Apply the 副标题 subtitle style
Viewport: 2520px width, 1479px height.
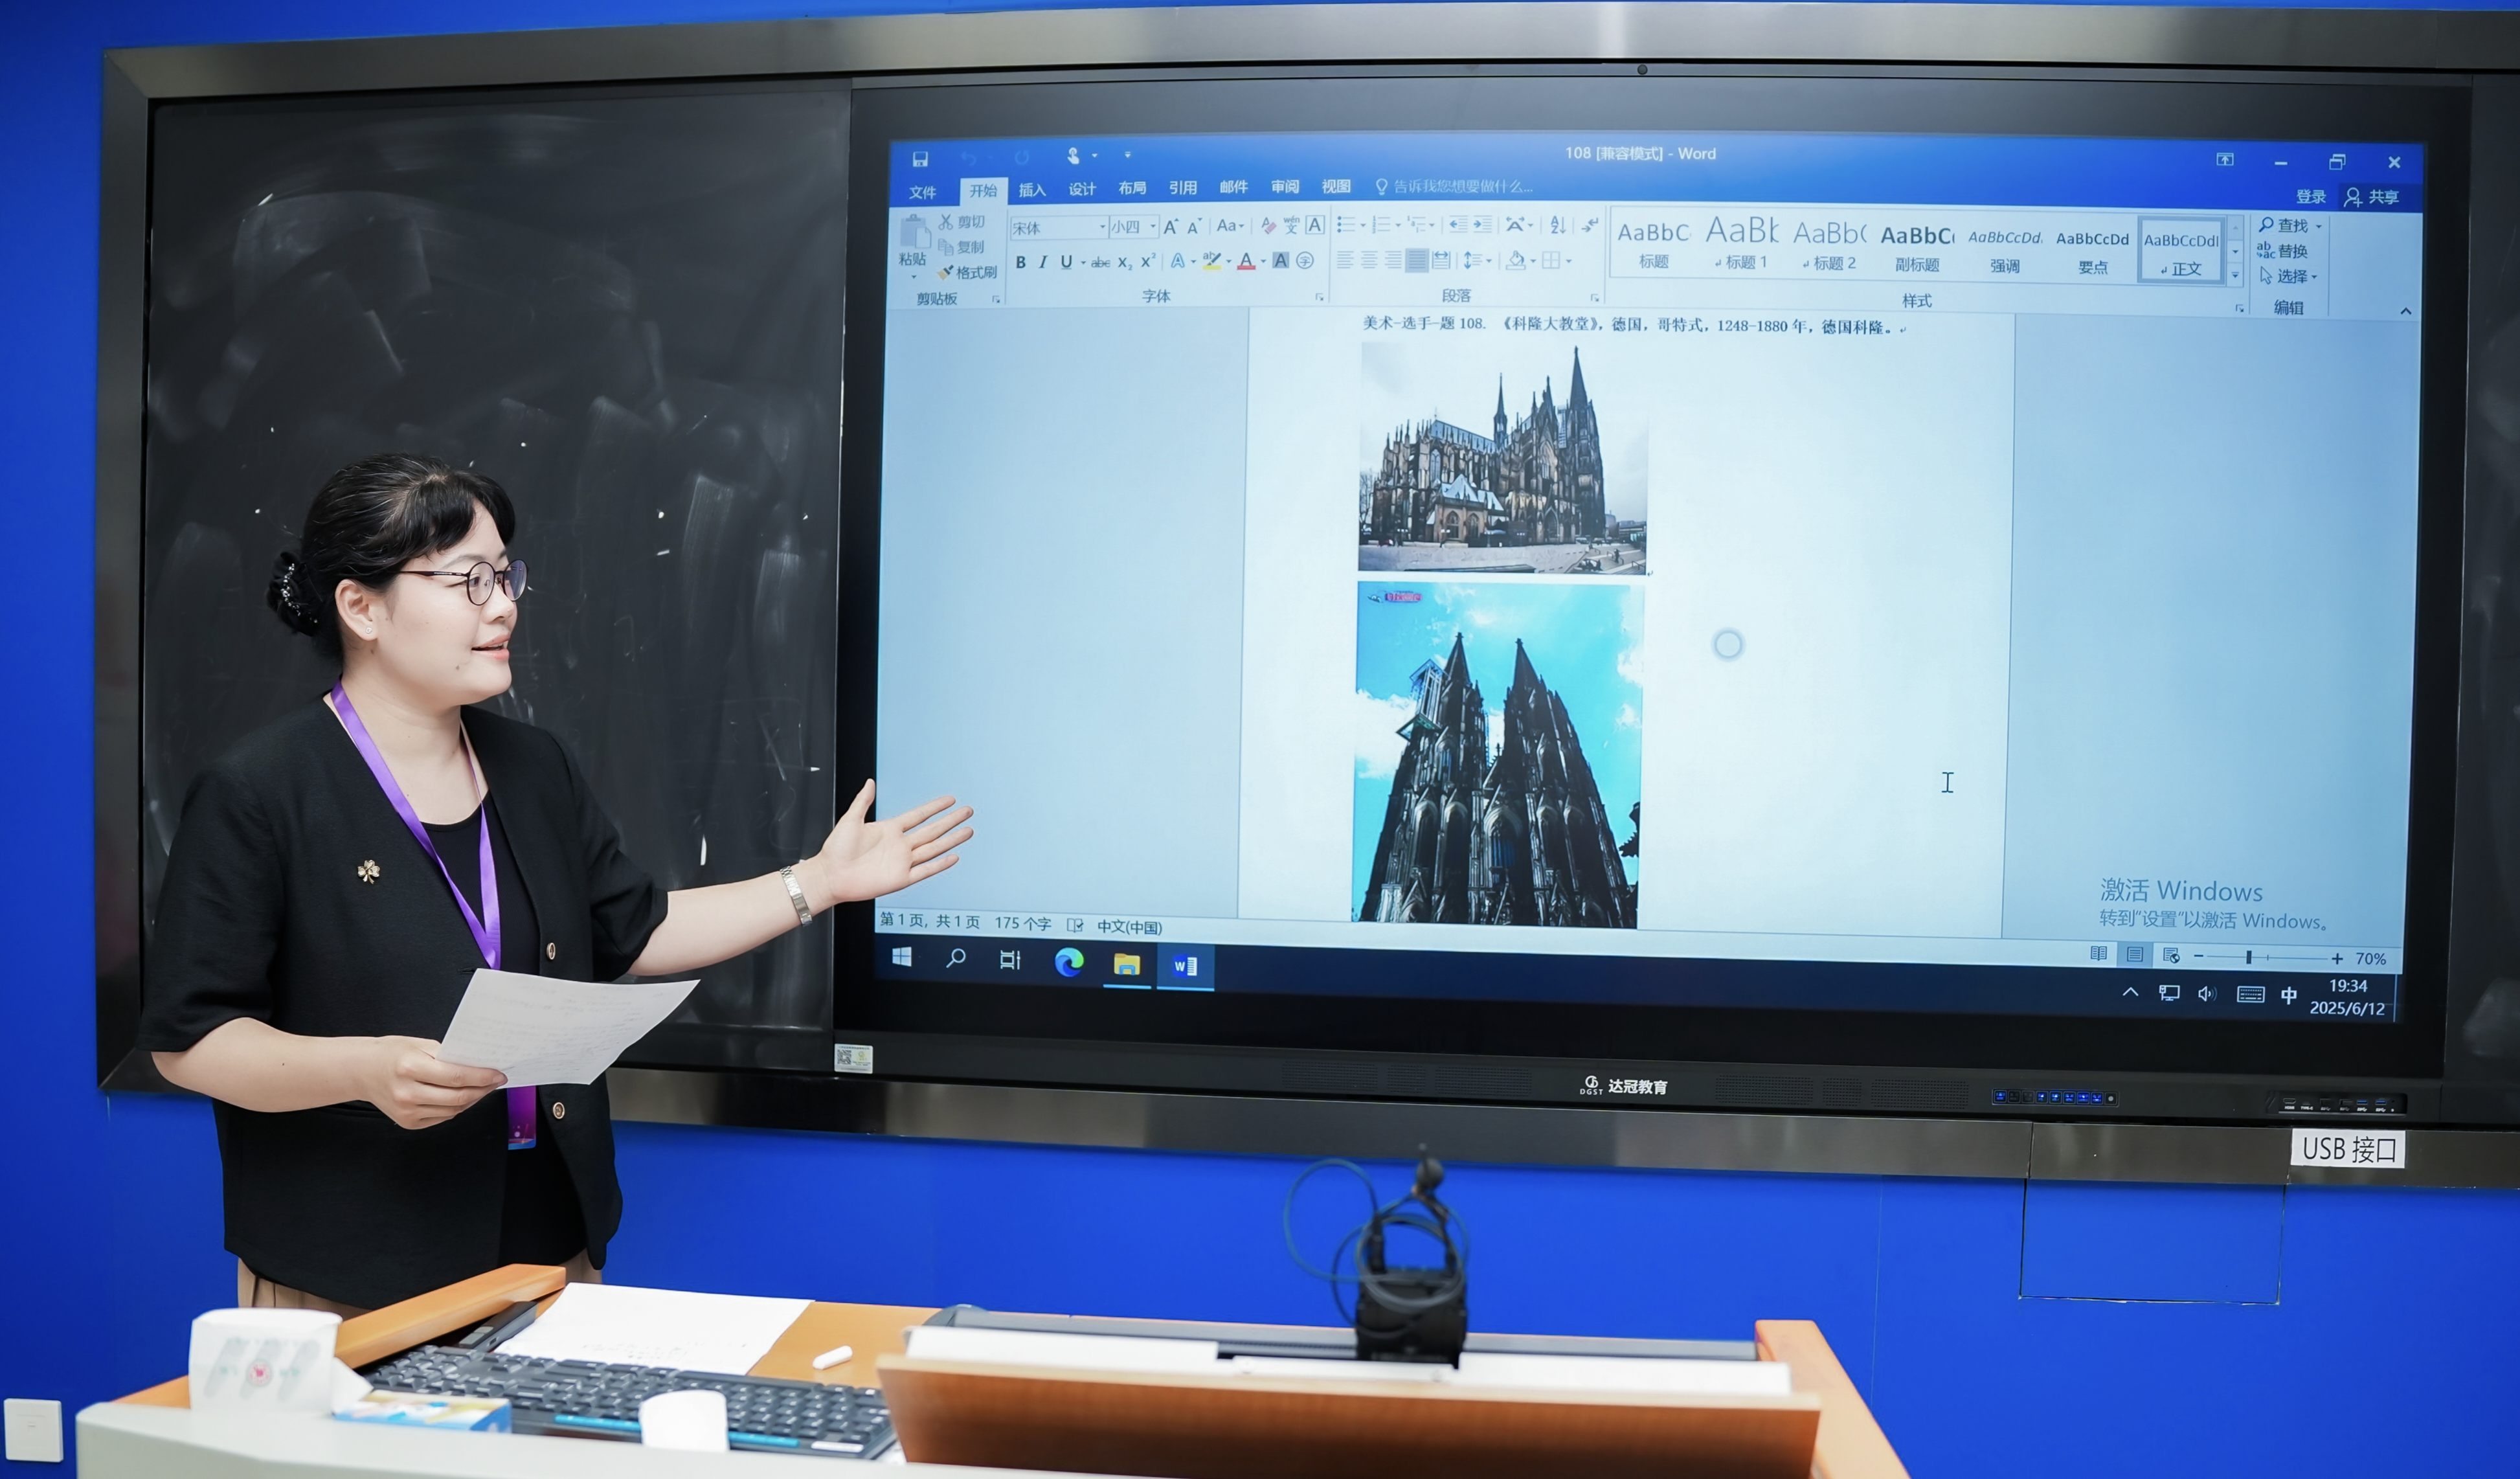point(1917,247)
